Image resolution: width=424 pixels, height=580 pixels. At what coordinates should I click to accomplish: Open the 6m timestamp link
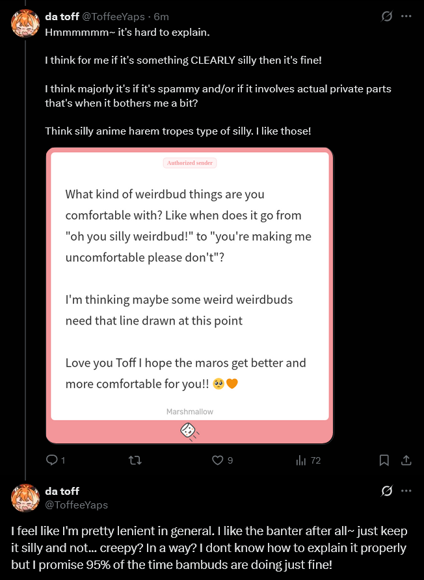pyautogui.click(x=161, y=16)
